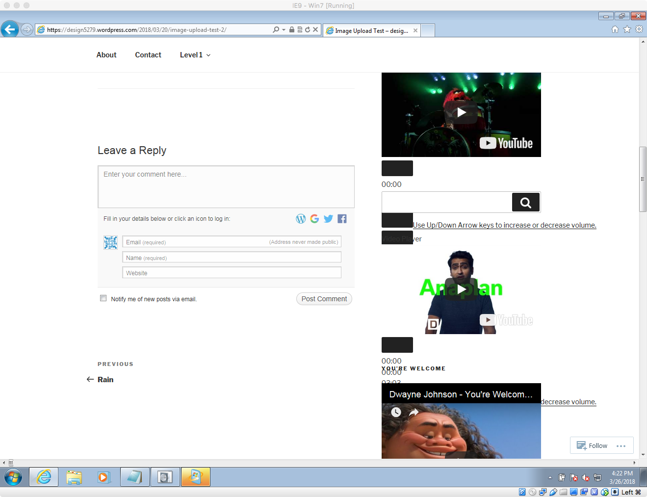This screenshot has height=497, width=647.
Task: Open the About menu item
Action: tap(106, 55)
